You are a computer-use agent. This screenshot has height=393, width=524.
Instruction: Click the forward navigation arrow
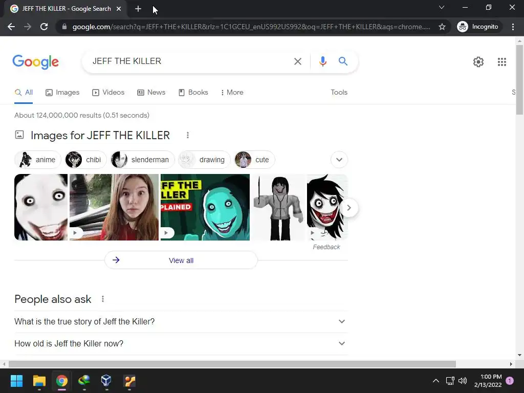[28, 27]
